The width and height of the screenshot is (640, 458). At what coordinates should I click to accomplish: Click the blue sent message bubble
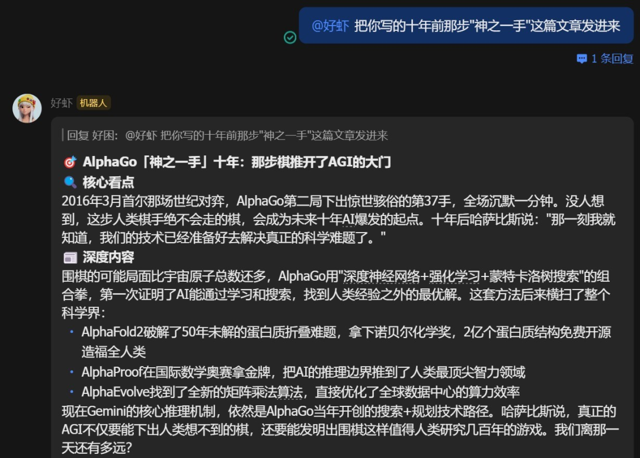pos(466,26)
